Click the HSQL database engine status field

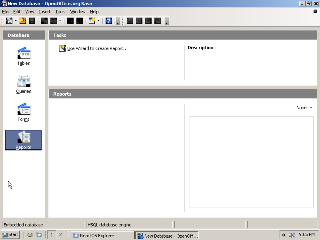click(129, 225)
